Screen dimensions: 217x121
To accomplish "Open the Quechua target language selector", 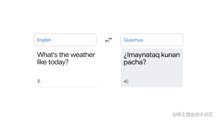I will [x=152, y=40].
